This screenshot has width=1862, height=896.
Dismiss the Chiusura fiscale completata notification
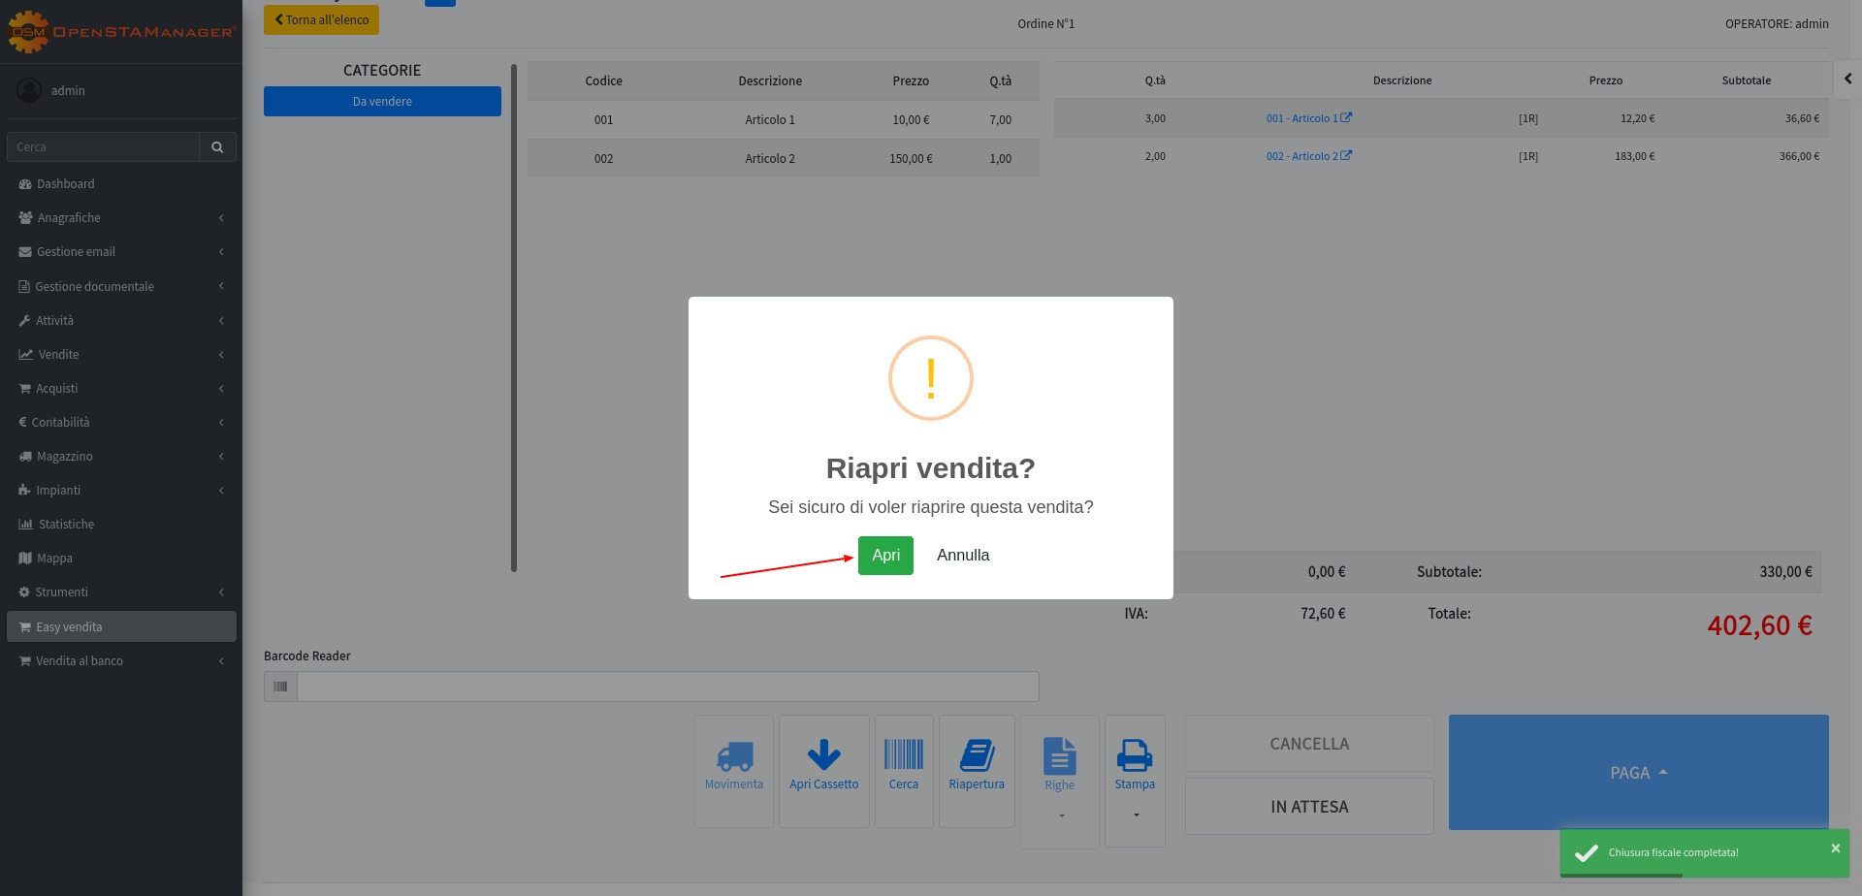pyautogui.click(x=1835, y=848)
